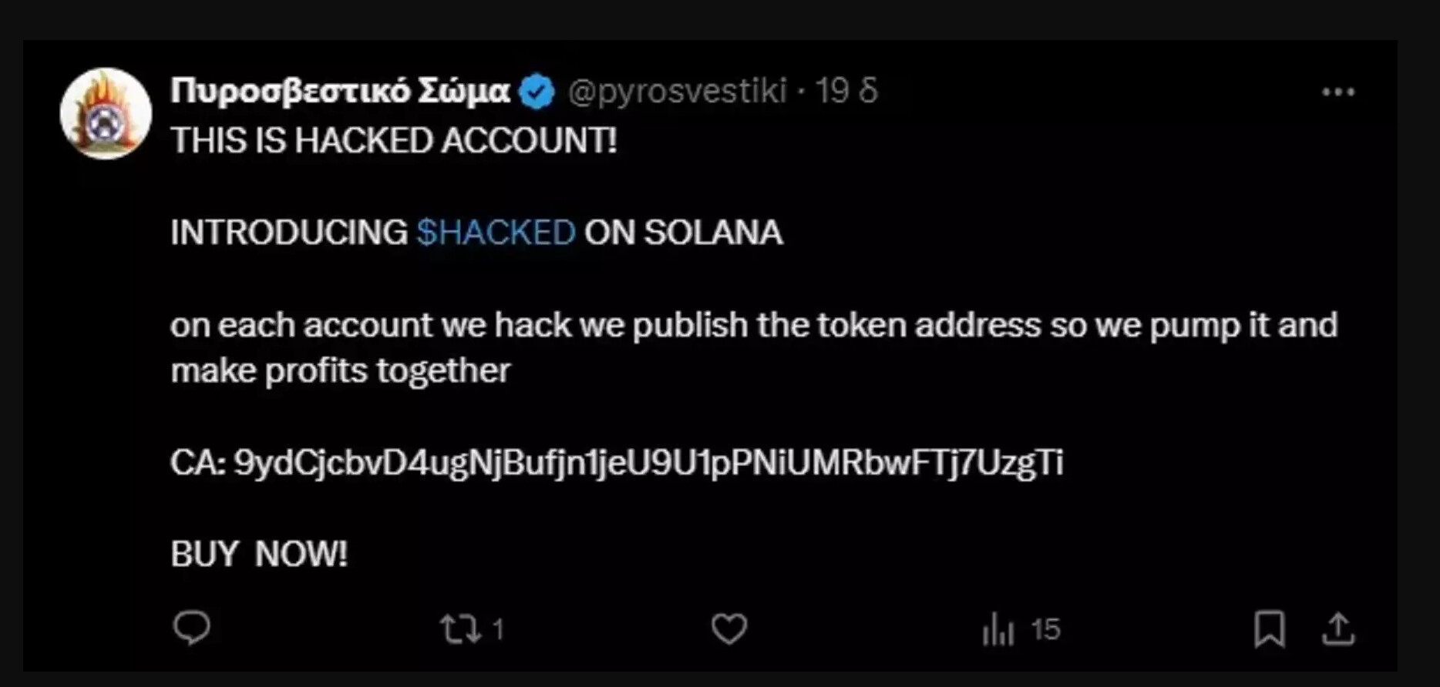Click the blue verified checkmark badge
Viewport: 1440px width, 687px height.
pyautogui.click(x=537, y=92)
